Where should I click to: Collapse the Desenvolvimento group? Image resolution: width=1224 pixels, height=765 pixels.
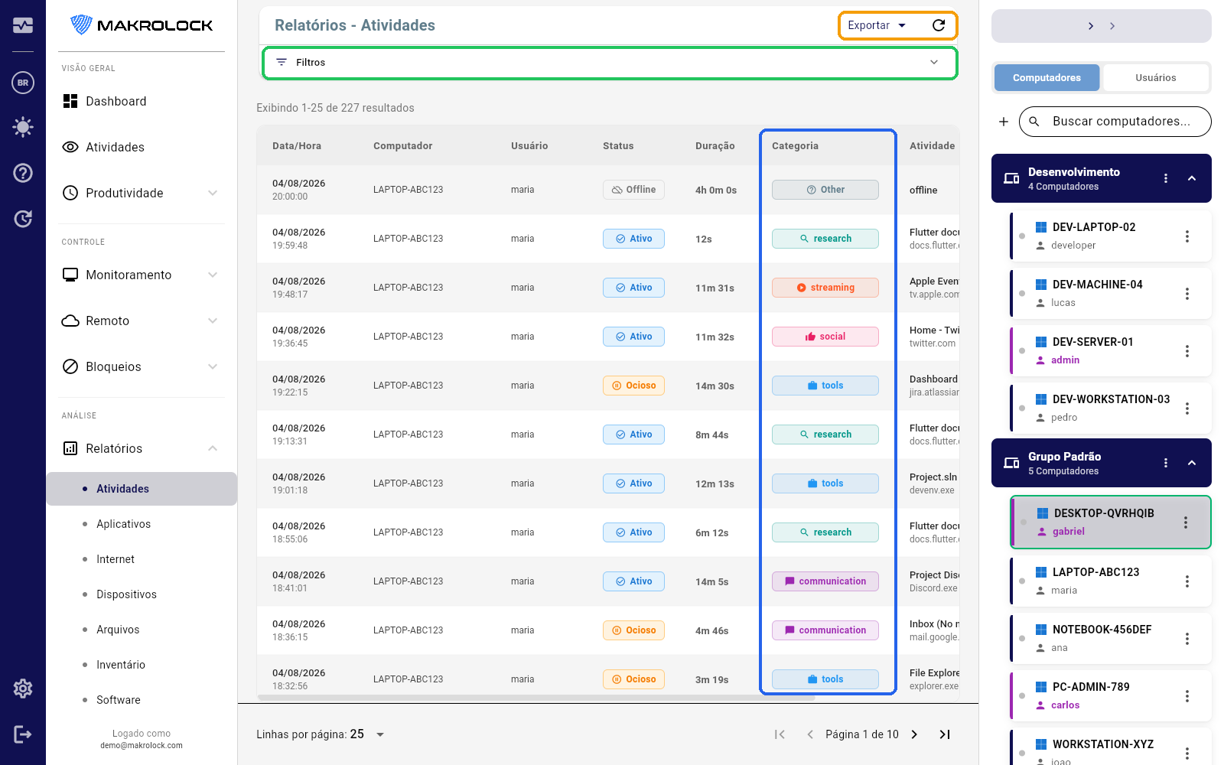pos(1192,178)
